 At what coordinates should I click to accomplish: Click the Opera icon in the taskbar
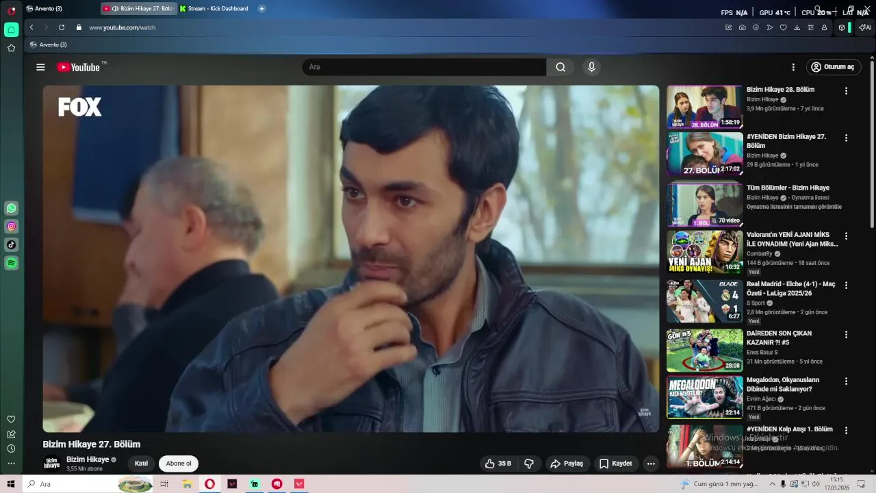coord(209,484)
